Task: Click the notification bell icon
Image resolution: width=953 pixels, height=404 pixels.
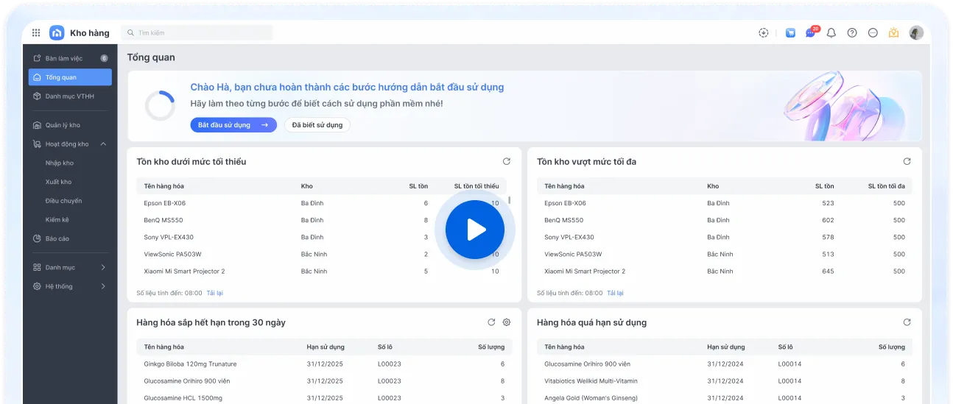Action: (831, 33)
